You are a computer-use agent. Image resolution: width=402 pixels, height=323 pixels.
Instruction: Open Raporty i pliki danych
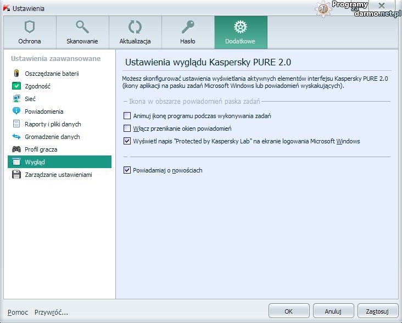59,124
